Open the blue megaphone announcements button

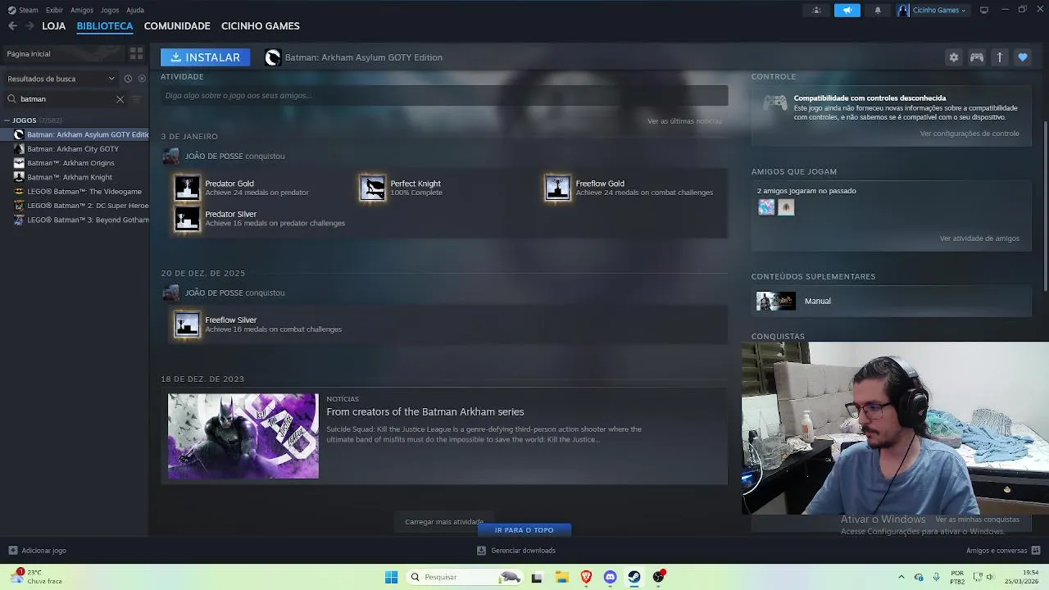click(x=847, y=10)
